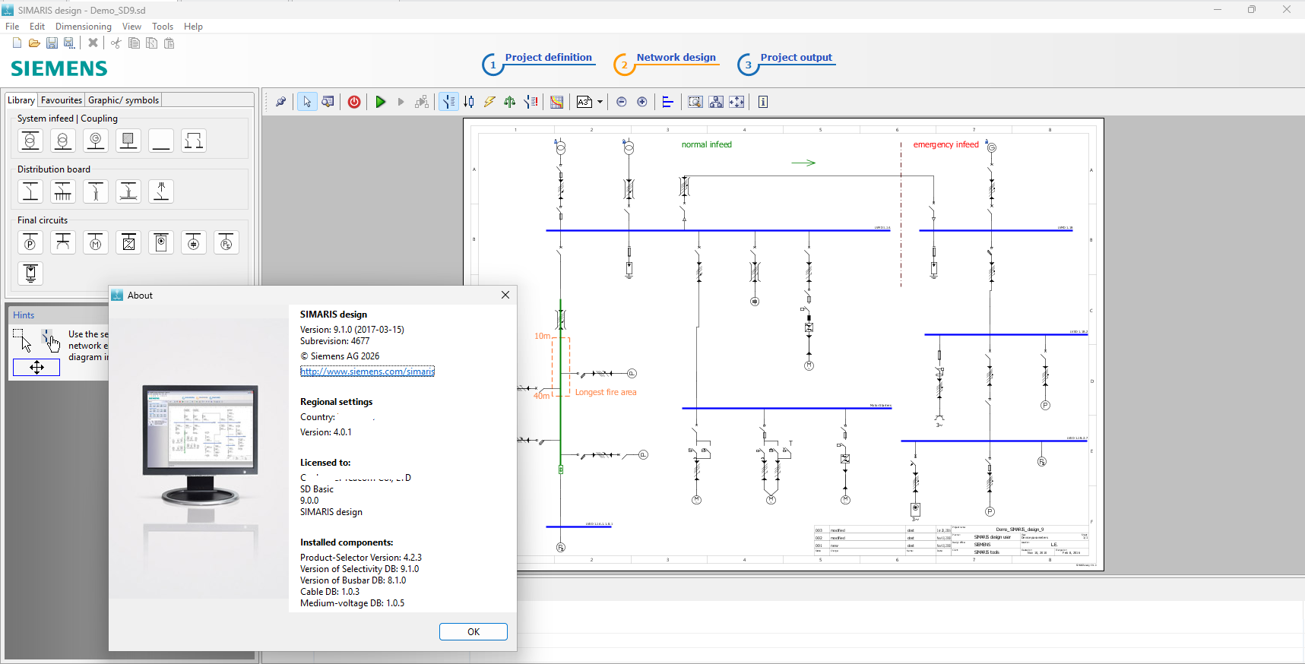Click the Paste clipboard icon
1305x664 pixels.
[x=169, y=43]
